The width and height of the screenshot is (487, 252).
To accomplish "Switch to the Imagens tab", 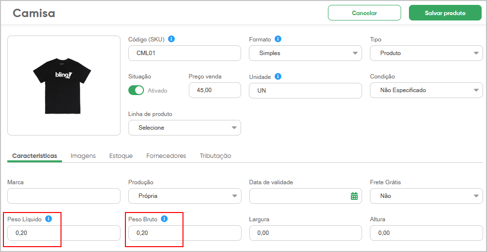I will 83,156.
